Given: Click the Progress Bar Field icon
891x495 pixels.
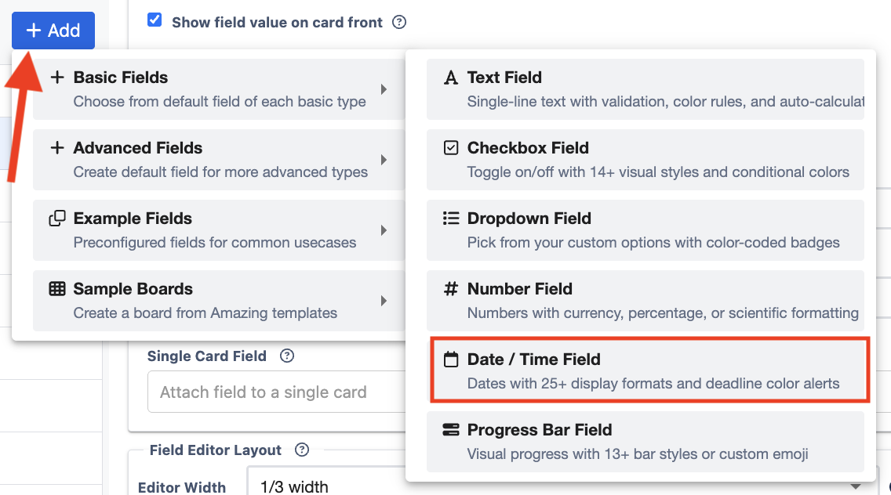Looking at the screenshot, I should coord(450,430).
